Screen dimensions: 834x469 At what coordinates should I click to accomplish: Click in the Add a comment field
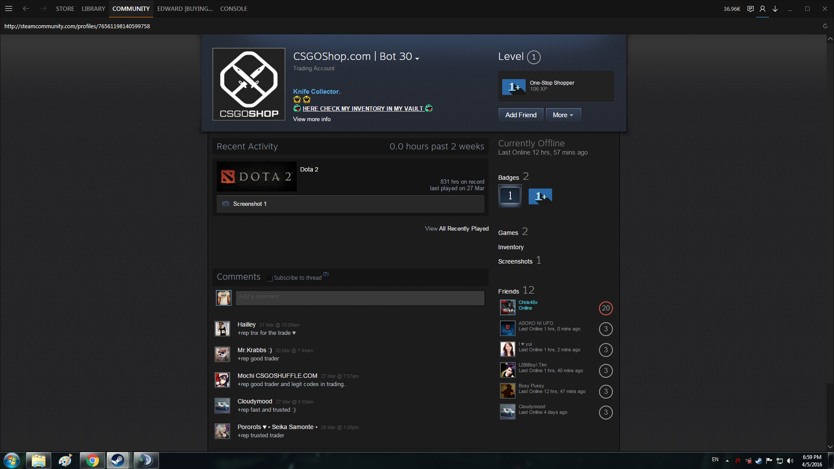360,298
